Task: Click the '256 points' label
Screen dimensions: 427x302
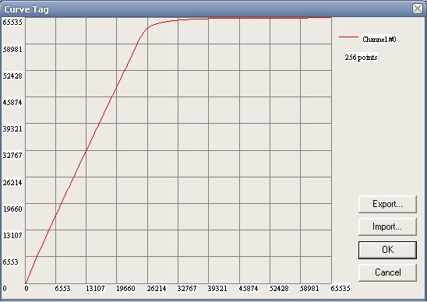Action: (361, 58)
